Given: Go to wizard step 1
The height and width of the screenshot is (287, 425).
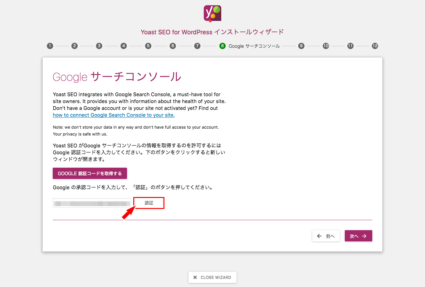Looking at the screenshot, I should (x=50, y=46).
